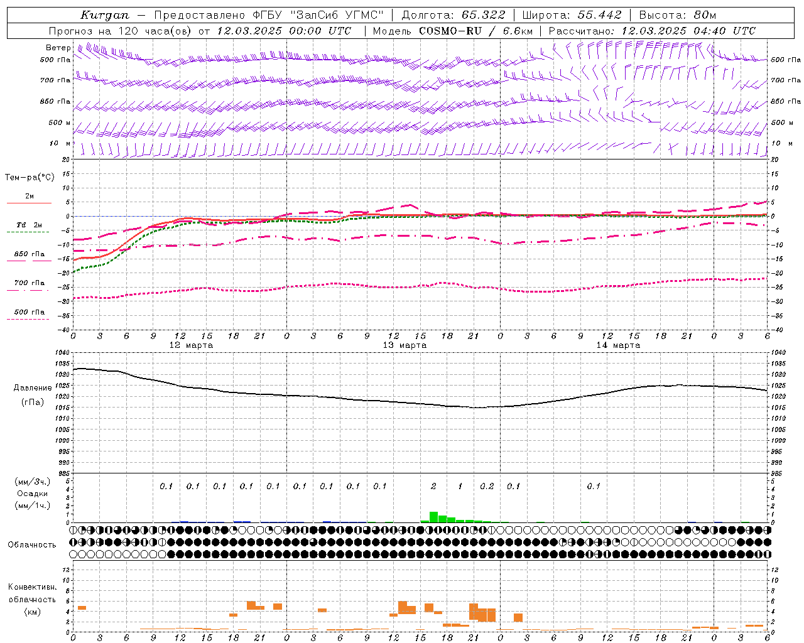Click the precipitation value 2
The height and width of the screenshot is (643, 804).
tap(433, 486)
